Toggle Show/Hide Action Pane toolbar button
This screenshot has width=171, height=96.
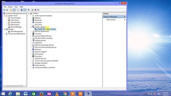pos(25,10)
